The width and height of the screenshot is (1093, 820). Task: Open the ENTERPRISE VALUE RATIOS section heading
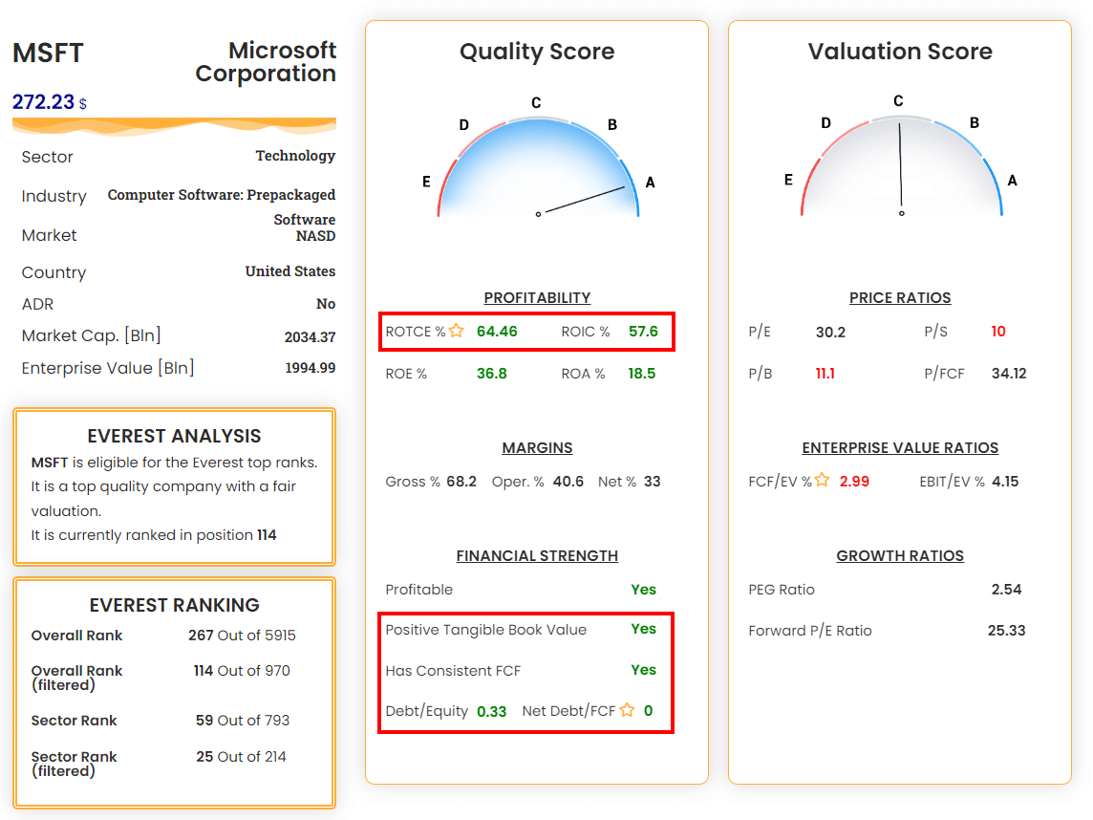(900, 447)
